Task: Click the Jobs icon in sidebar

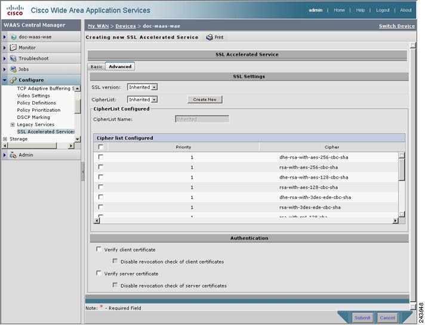Action: (x=13, y=69)
